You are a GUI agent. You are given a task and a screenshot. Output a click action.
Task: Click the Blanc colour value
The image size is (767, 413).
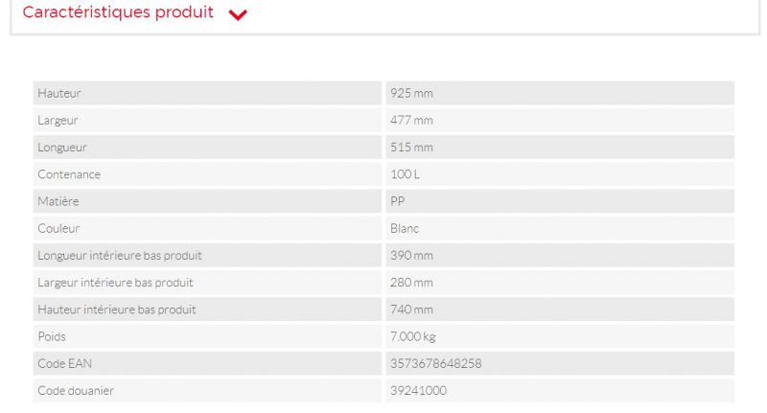click(x=405, y=229)
